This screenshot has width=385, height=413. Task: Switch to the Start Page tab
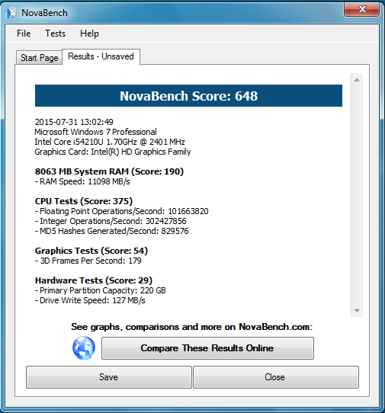coord(40,58)
